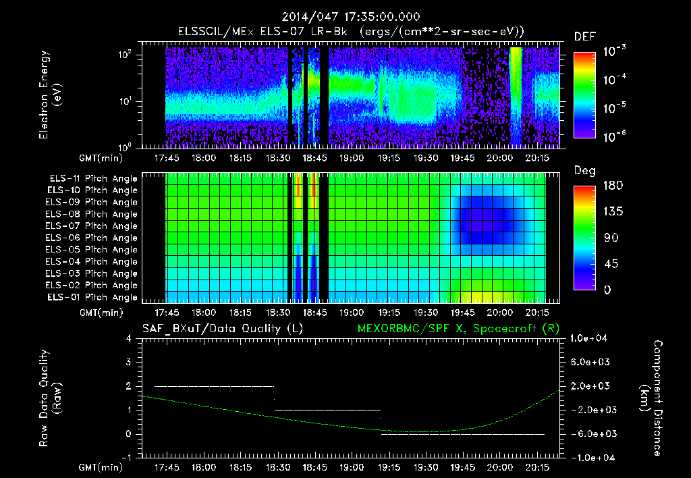
Task: Click the 10¹ electron energy tick label
Action: pos(125,101)
